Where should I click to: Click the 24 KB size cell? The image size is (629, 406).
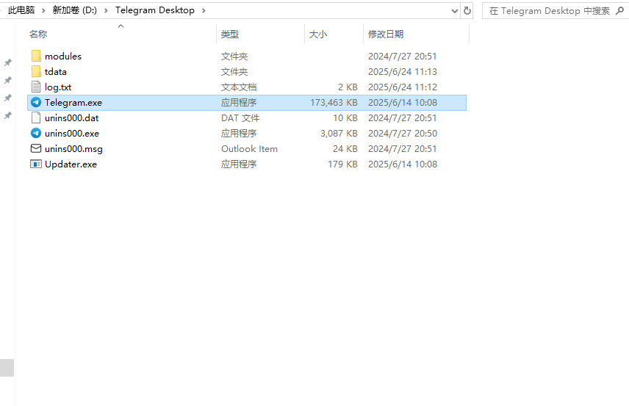(x=345, y=149)
